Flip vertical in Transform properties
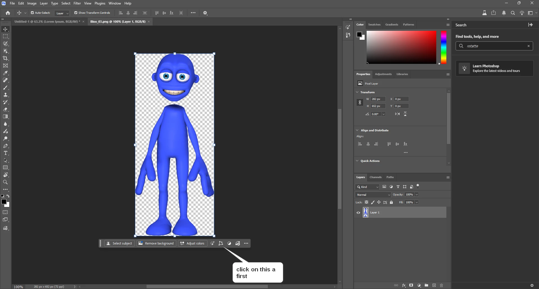 pos(405,114)
